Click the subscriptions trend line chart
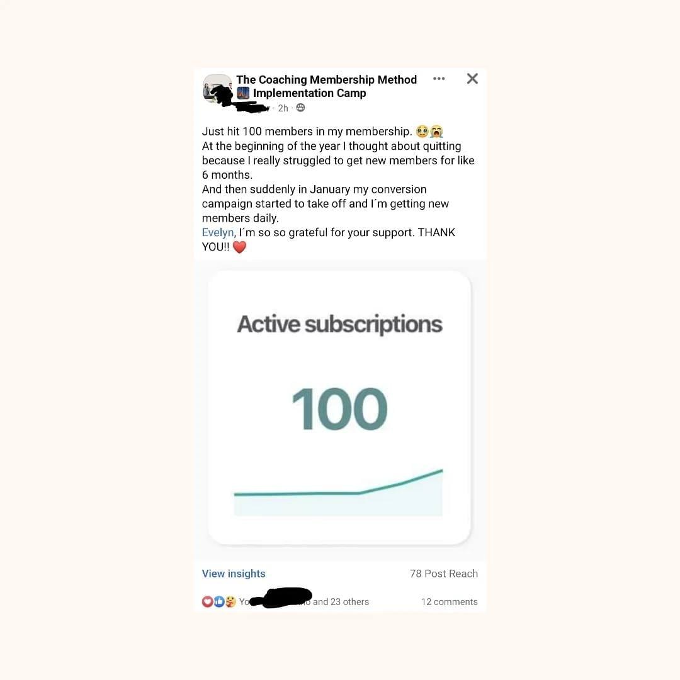Screen dimensions: 680x680 (338, 492)
